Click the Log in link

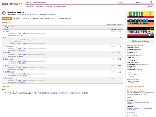[29, 2]
